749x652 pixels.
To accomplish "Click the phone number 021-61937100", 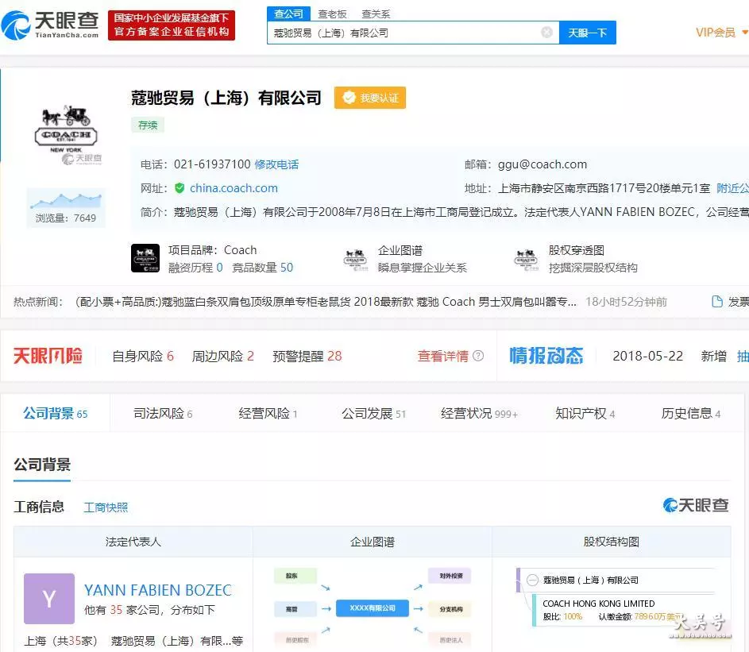I will pos(212,165).
